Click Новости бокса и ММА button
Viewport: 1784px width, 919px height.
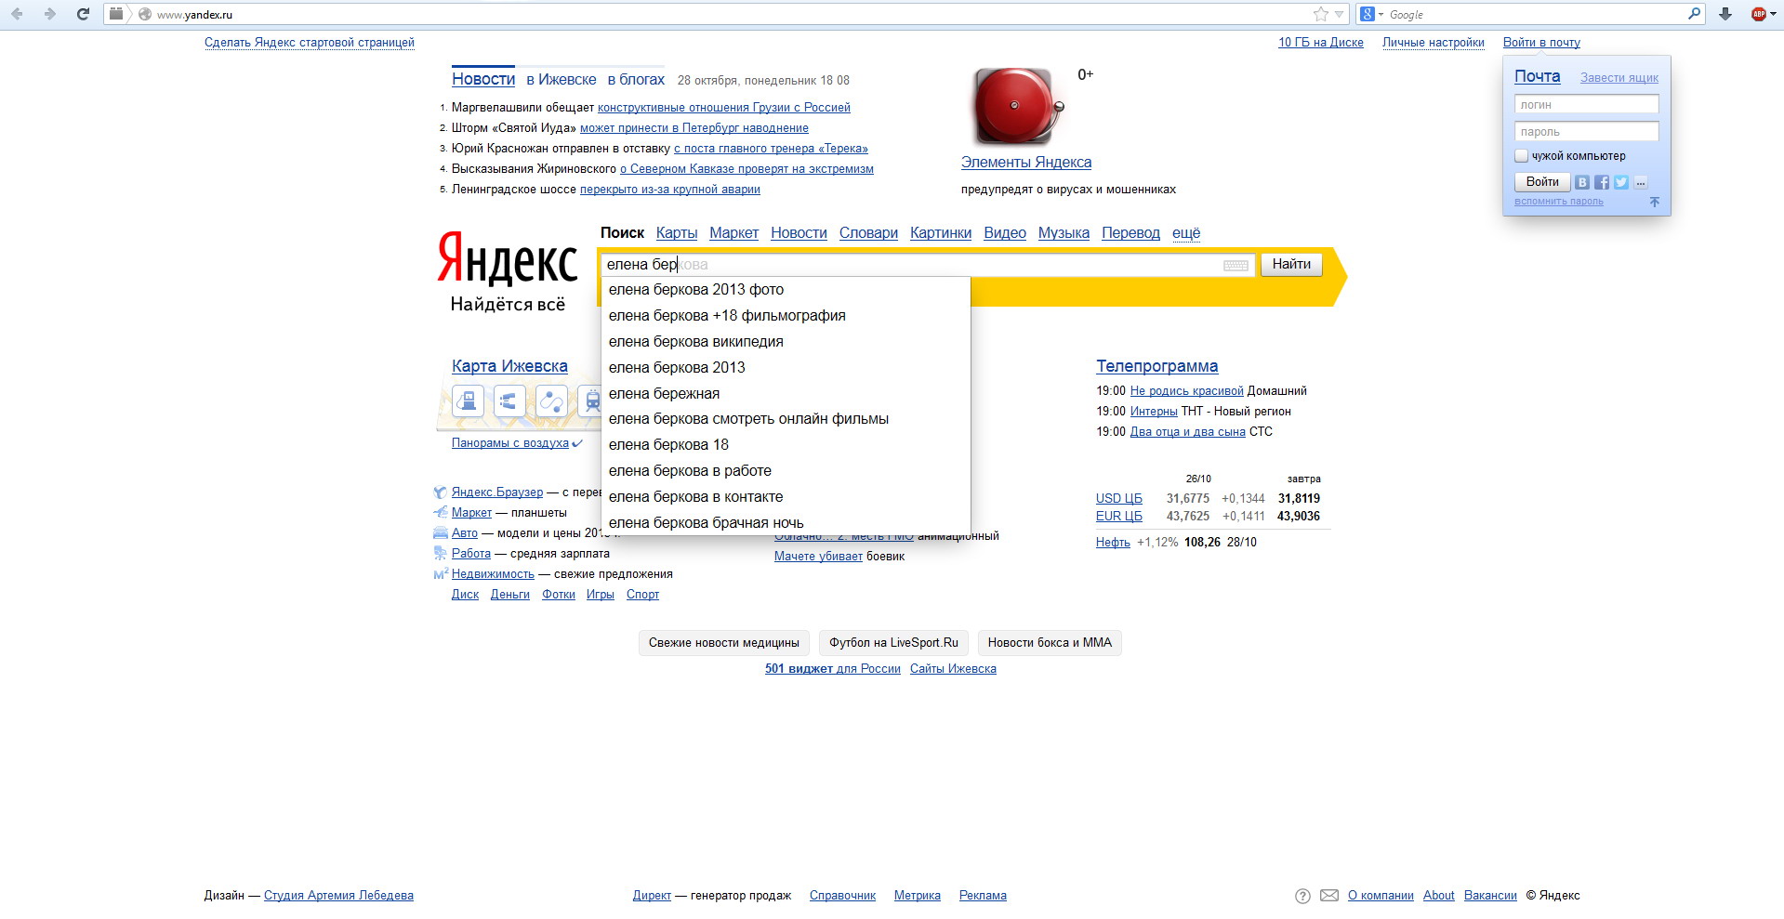[x=1050, y=643]
